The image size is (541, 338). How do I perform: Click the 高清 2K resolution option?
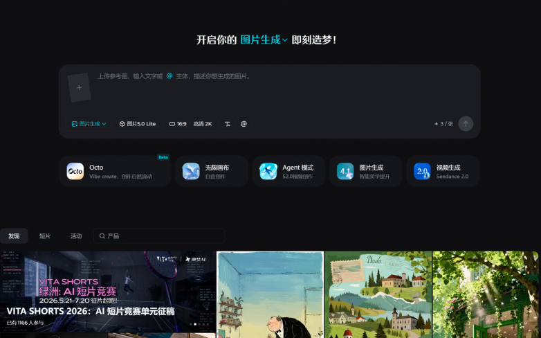tap(203, 124)
